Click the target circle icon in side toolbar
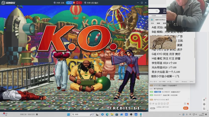 coord(204,104)
